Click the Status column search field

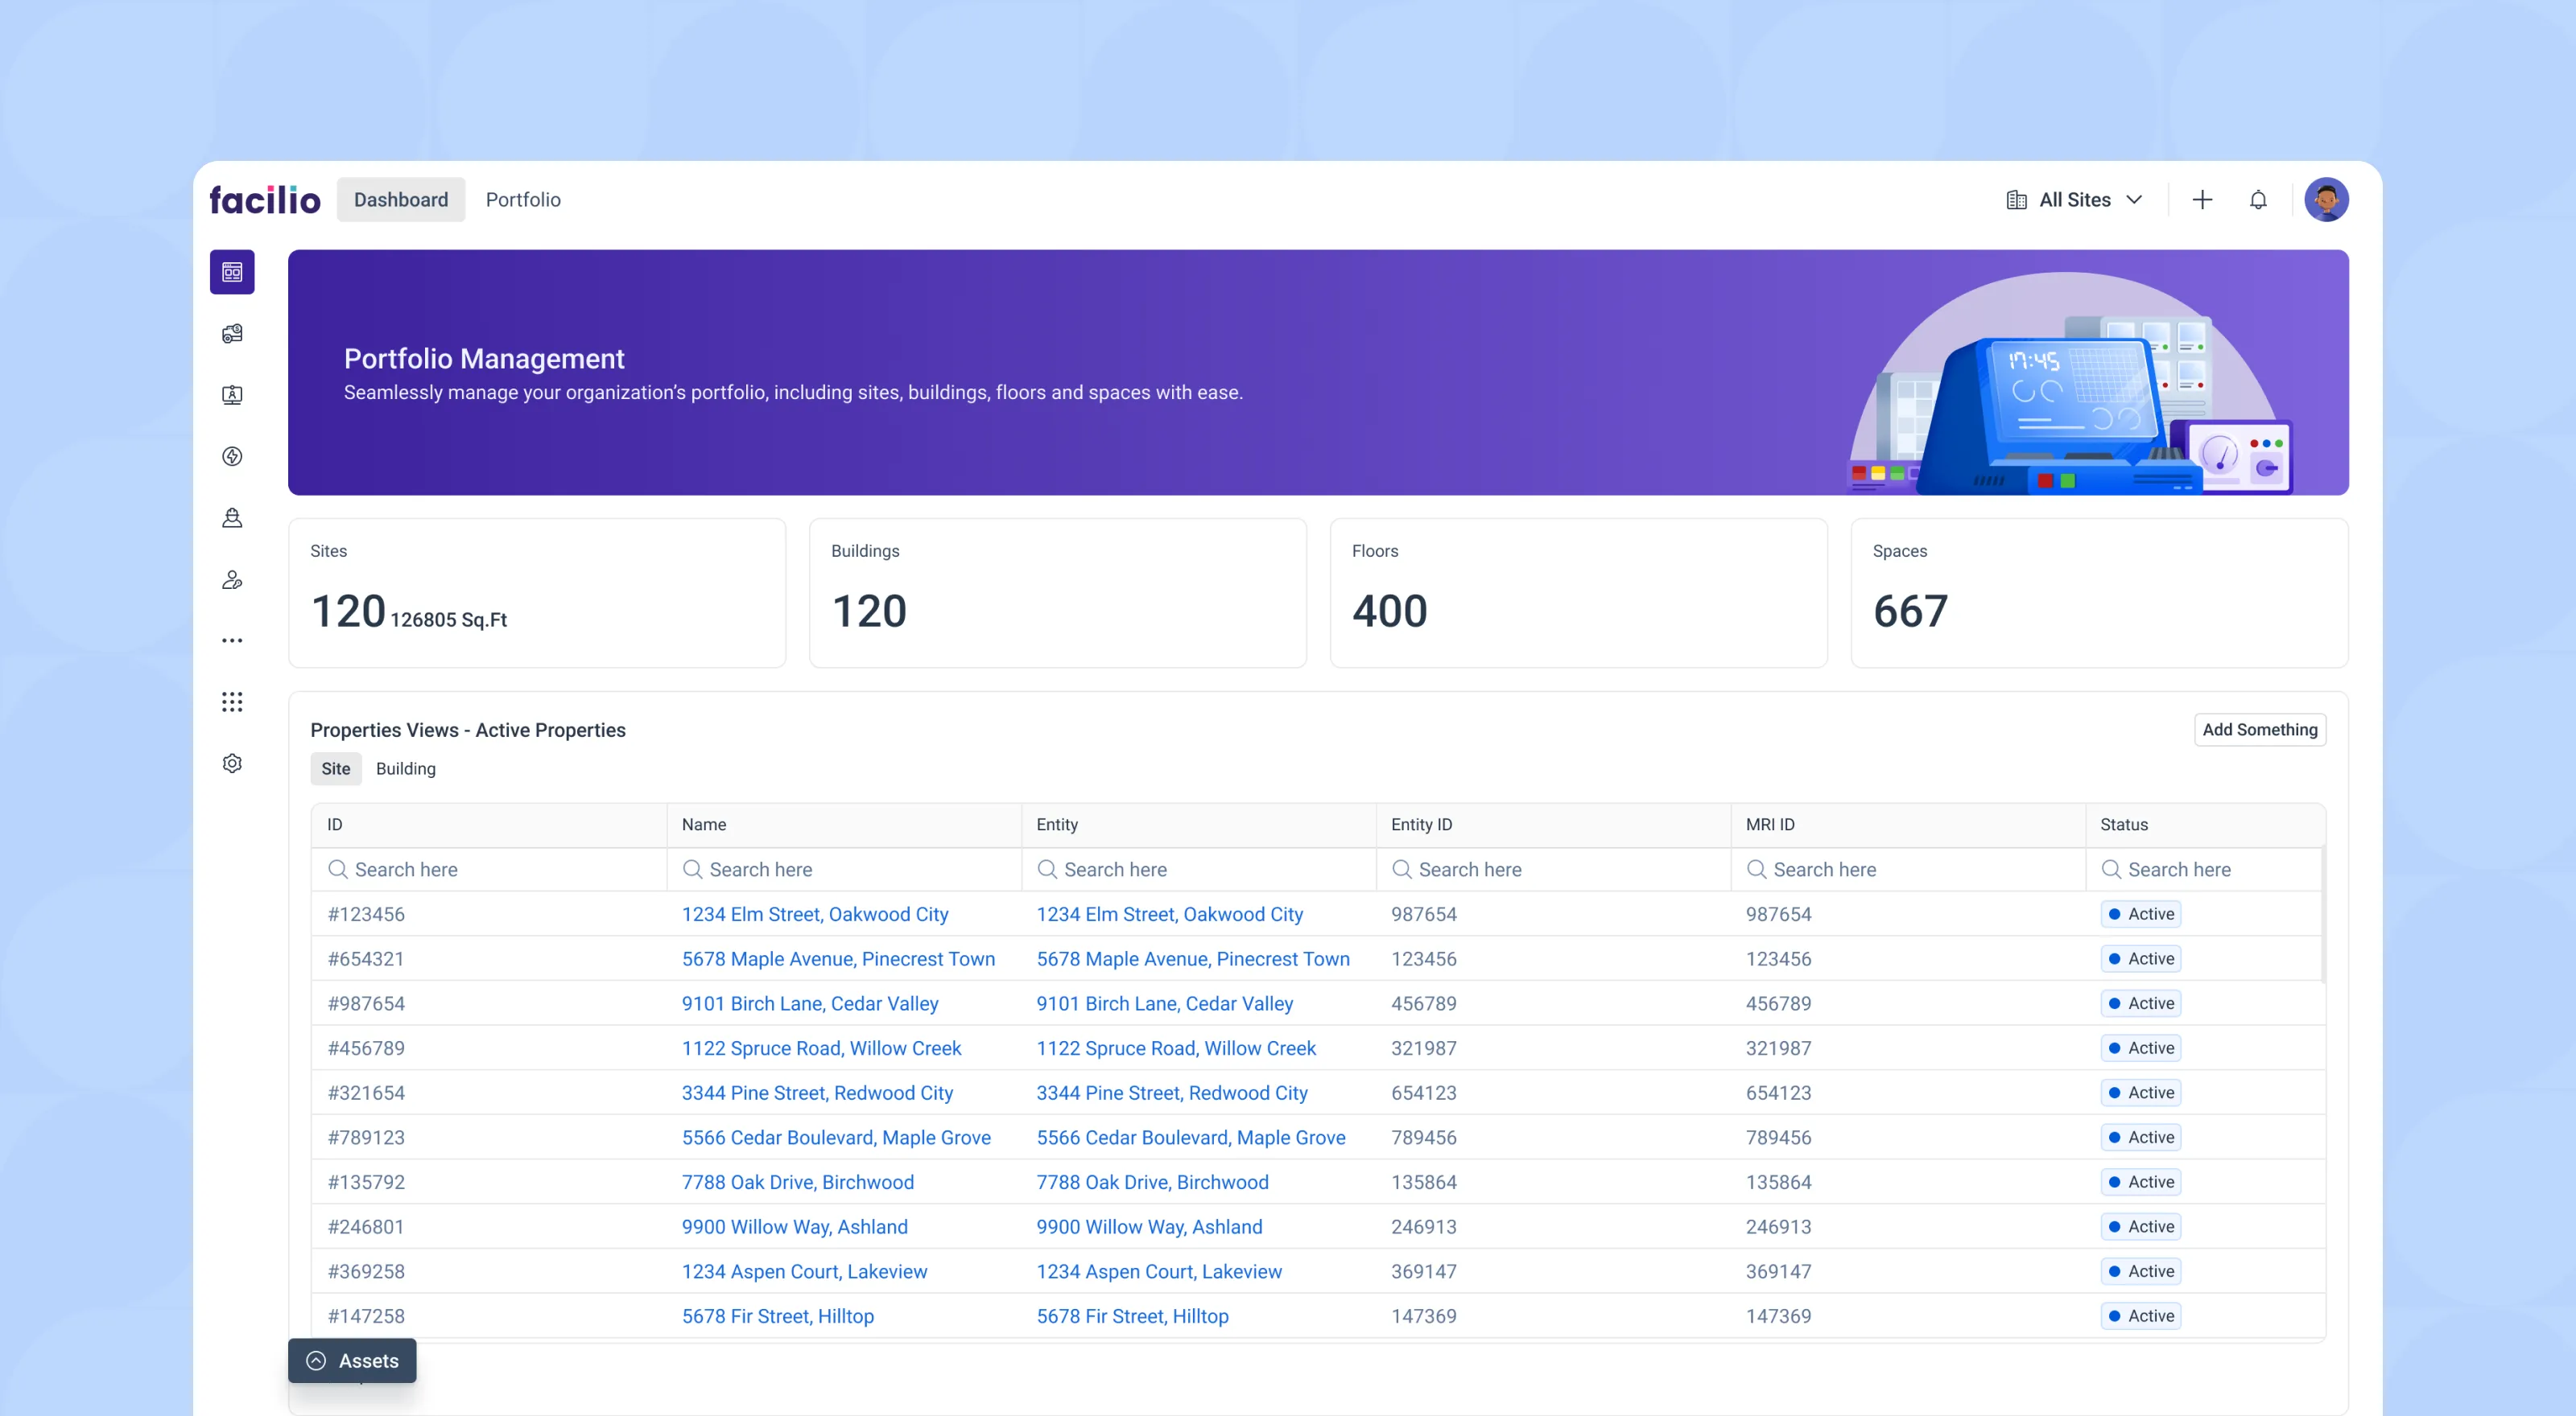pyautogui.click(x=2203, y=870)
